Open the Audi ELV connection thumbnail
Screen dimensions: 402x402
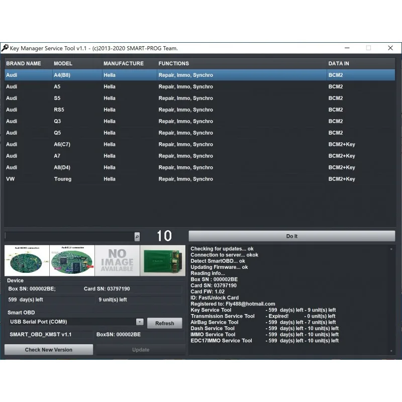coord(72,260)
